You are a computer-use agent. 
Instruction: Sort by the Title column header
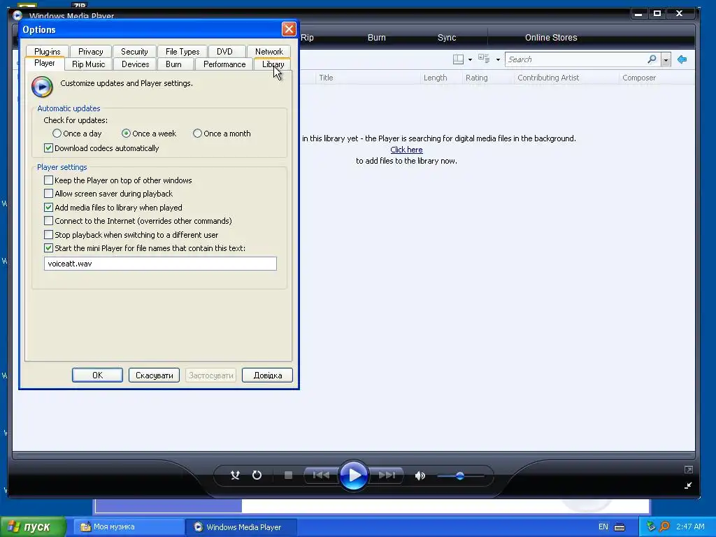[x=368, y=78]
